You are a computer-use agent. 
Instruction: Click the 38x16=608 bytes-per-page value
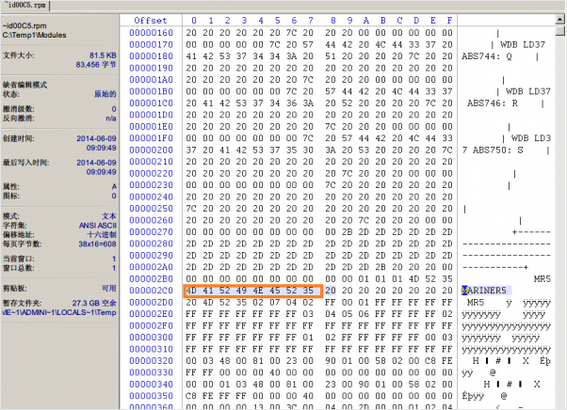[98, 244]
